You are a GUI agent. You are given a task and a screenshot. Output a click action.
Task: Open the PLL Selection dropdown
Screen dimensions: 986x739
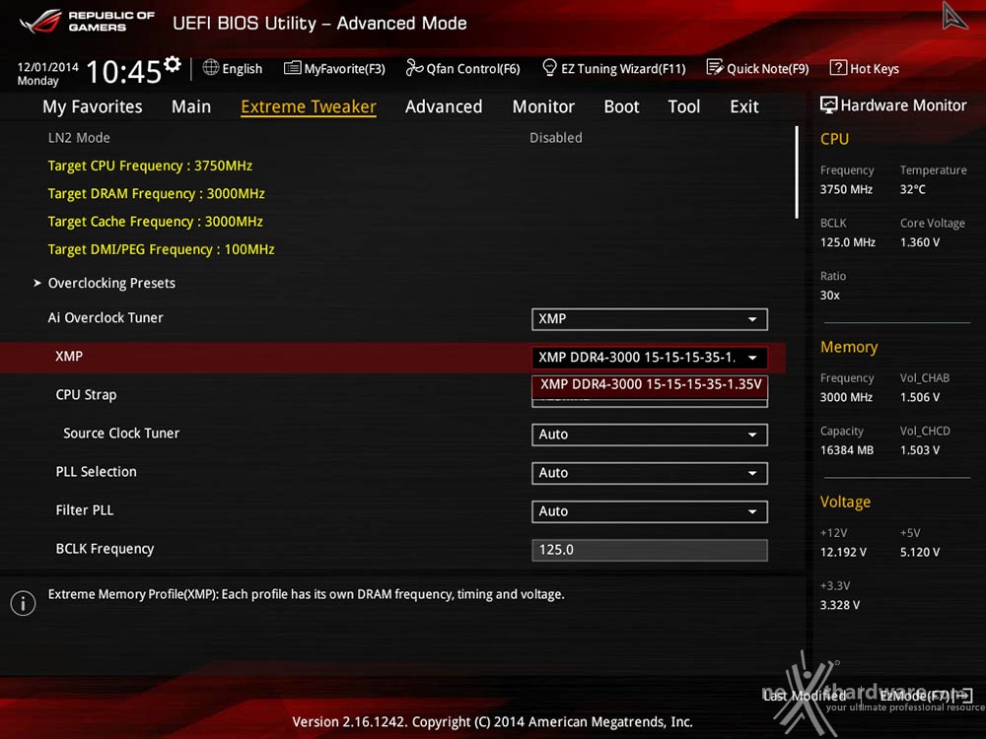649,473
